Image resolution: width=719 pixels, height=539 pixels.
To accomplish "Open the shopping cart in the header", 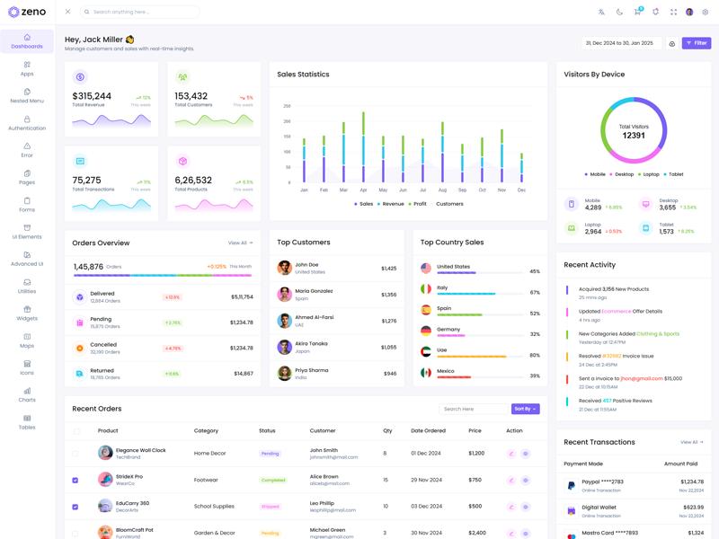I will (x=637, y=12).
